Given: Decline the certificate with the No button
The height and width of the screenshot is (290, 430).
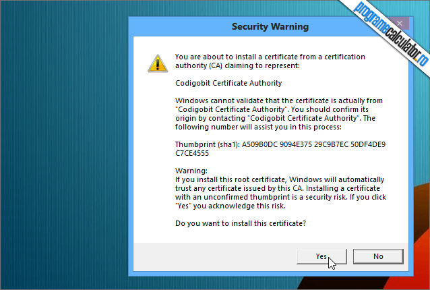Looking at the screenshot, I should point(378,256).
